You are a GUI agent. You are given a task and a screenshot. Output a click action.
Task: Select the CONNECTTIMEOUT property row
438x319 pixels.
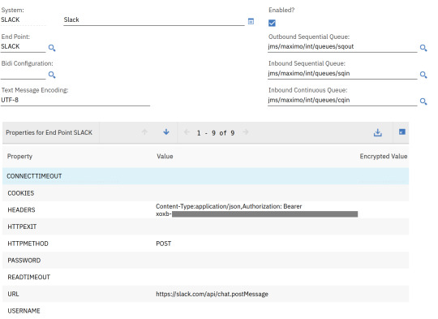(205, 176)
